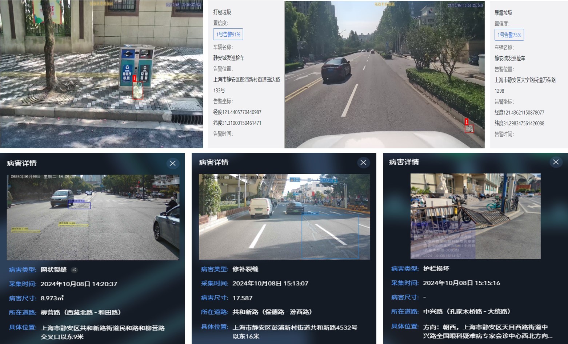Click vehicle name 静安城发巡检车 in 暴露垃圾 alert
Image resolution: width=568 pixels, height=344 pixels.
(x=510, y=58)
